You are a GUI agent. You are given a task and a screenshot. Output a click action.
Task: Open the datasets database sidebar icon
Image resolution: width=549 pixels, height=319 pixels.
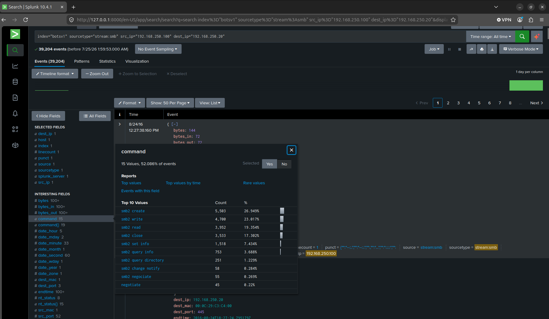click(x=15, y=82)
